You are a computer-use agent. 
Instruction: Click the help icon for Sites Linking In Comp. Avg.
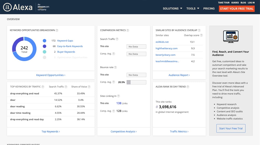(114, 111)
